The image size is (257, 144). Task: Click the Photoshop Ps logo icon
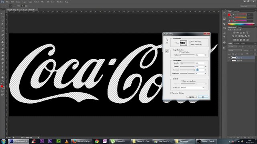(2, 2)
